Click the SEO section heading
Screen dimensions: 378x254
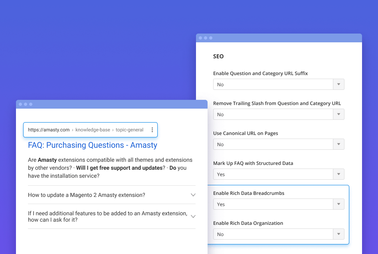218,56
